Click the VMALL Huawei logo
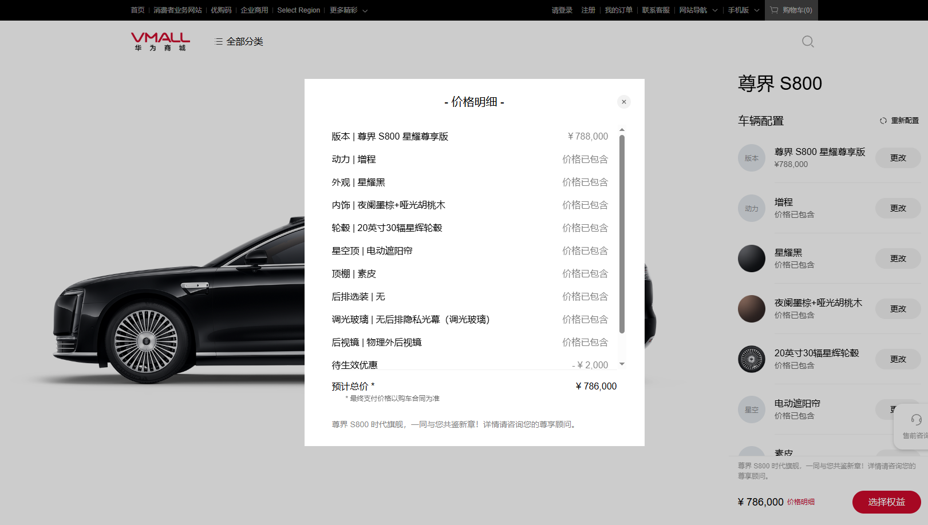The height and width of the screenshot is (525, 928). point(160,41)
